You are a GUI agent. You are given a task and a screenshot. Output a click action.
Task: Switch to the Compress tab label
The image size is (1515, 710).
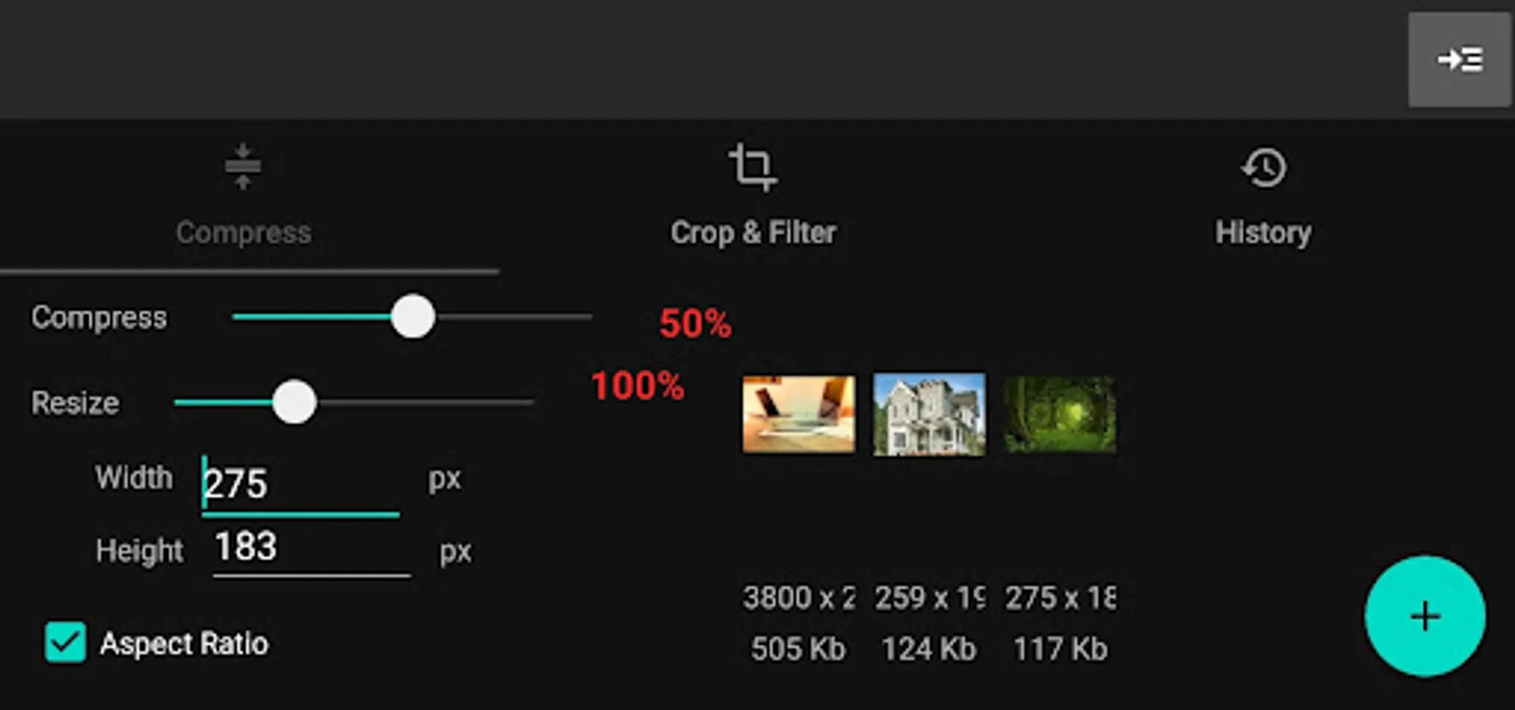[243, 233]
